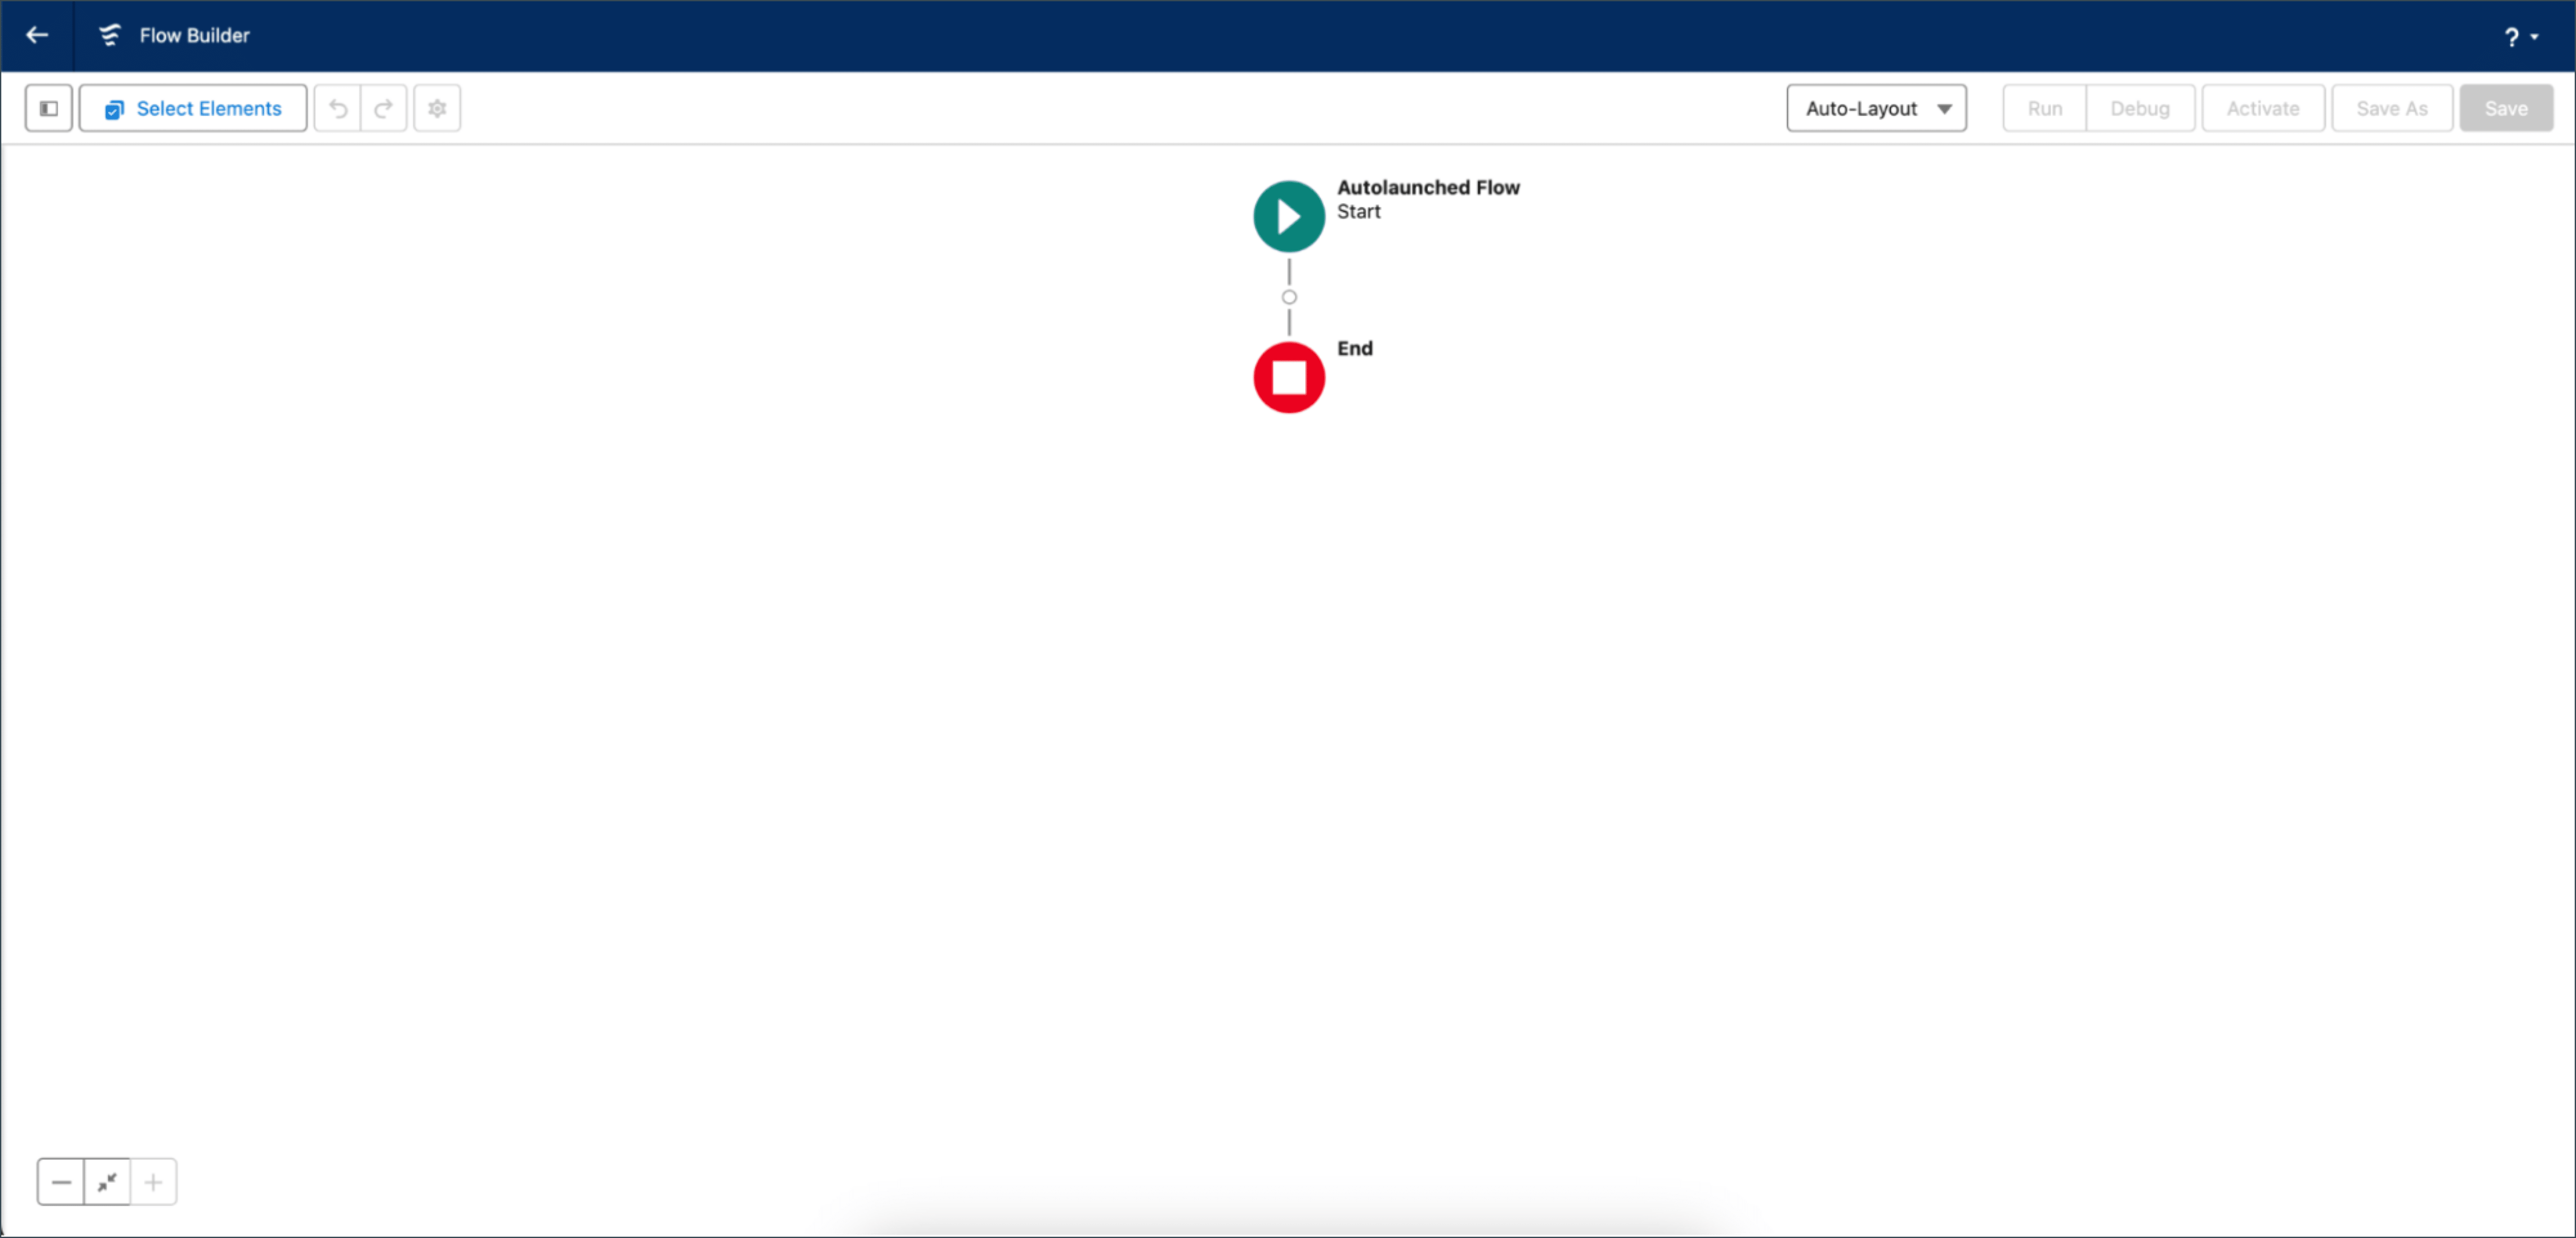The width and height of the screenshot is (2576, 1238).
Task: Zoom out with the minus button
Action: click(x=61, y=1182)
